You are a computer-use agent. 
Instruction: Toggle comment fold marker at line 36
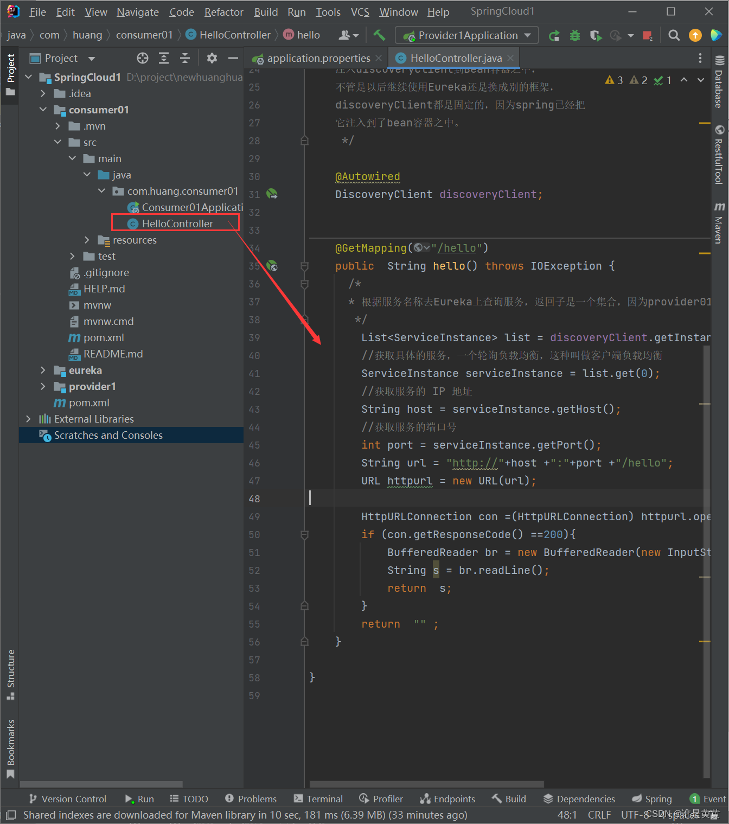[x=305, y=284]
